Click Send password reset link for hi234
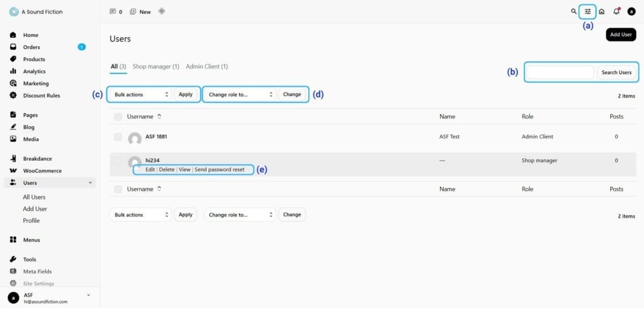This screenshot has height=309, width=644. point(219,170)
